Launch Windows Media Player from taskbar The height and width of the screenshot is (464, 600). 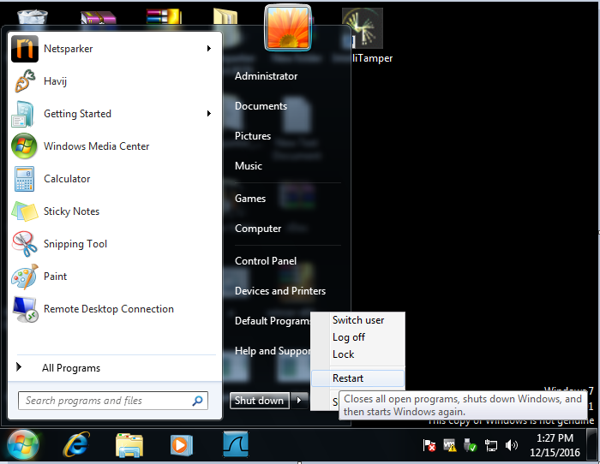click(182, 445)
